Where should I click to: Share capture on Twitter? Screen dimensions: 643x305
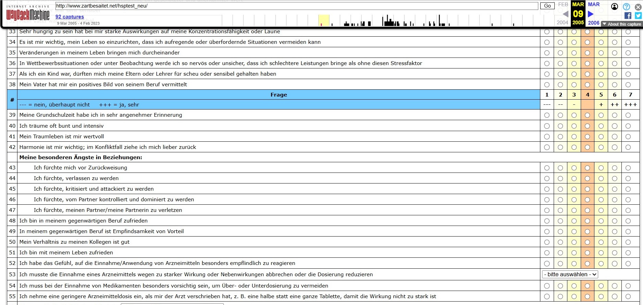[638, 15]
